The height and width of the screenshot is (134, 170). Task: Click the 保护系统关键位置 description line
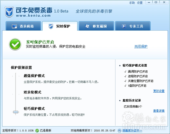pyautogui.click(x=54, y=115)
